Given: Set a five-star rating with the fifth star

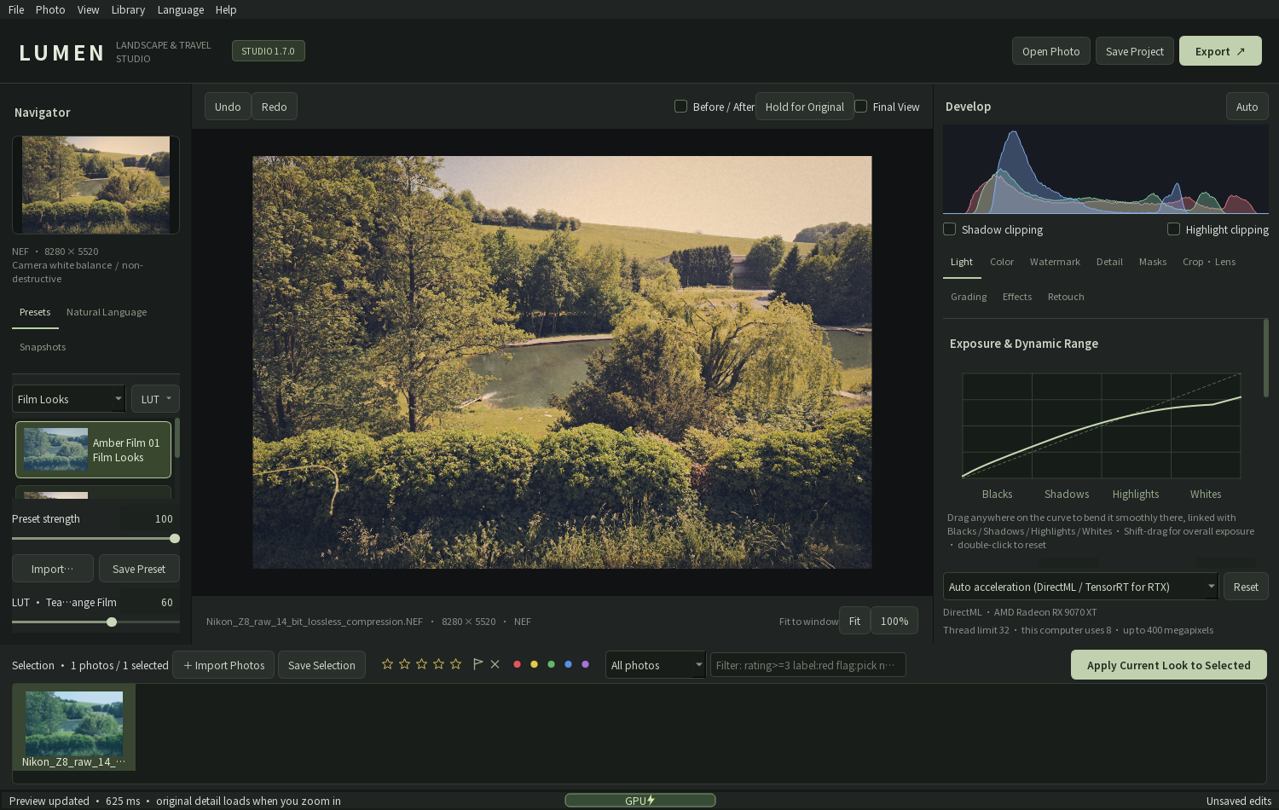Looking at the screenshot, I should 455,664.
